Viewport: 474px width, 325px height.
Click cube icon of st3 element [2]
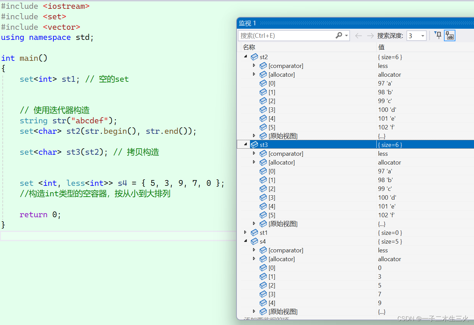pos(263,189)
